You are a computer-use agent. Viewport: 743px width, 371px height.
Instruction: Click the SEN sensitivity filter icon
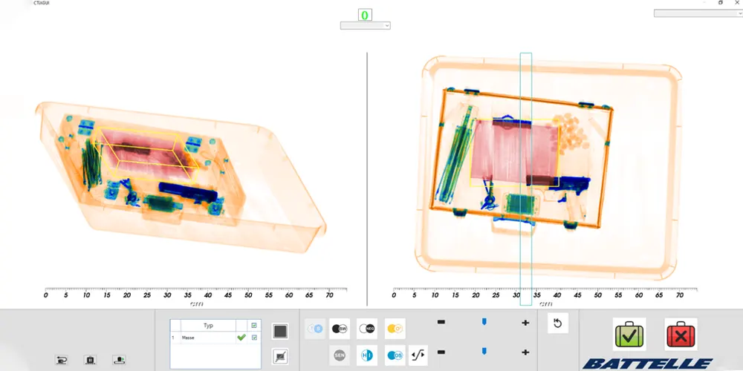point(340,355)
